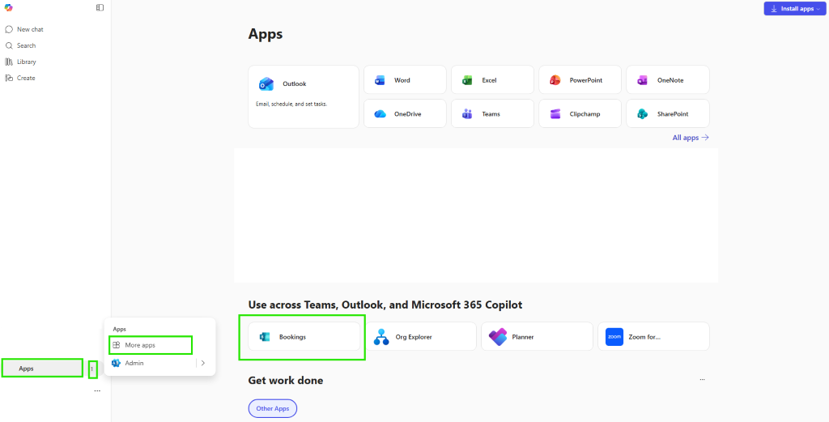Launch Excel app tile
Image resolution: width=829 pixels, height=422 pixels.
coord(492,80)
